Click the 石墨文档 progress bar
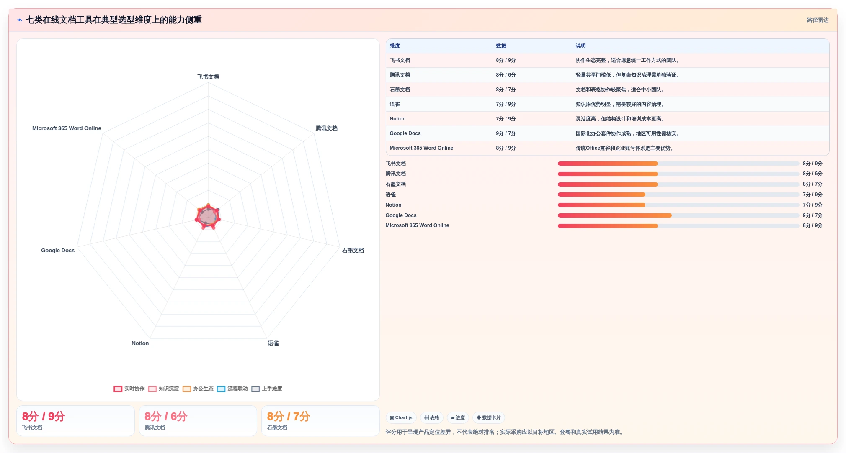Viewport: 846px width, 453px height. pyautogui.click(x=678, y=184)
